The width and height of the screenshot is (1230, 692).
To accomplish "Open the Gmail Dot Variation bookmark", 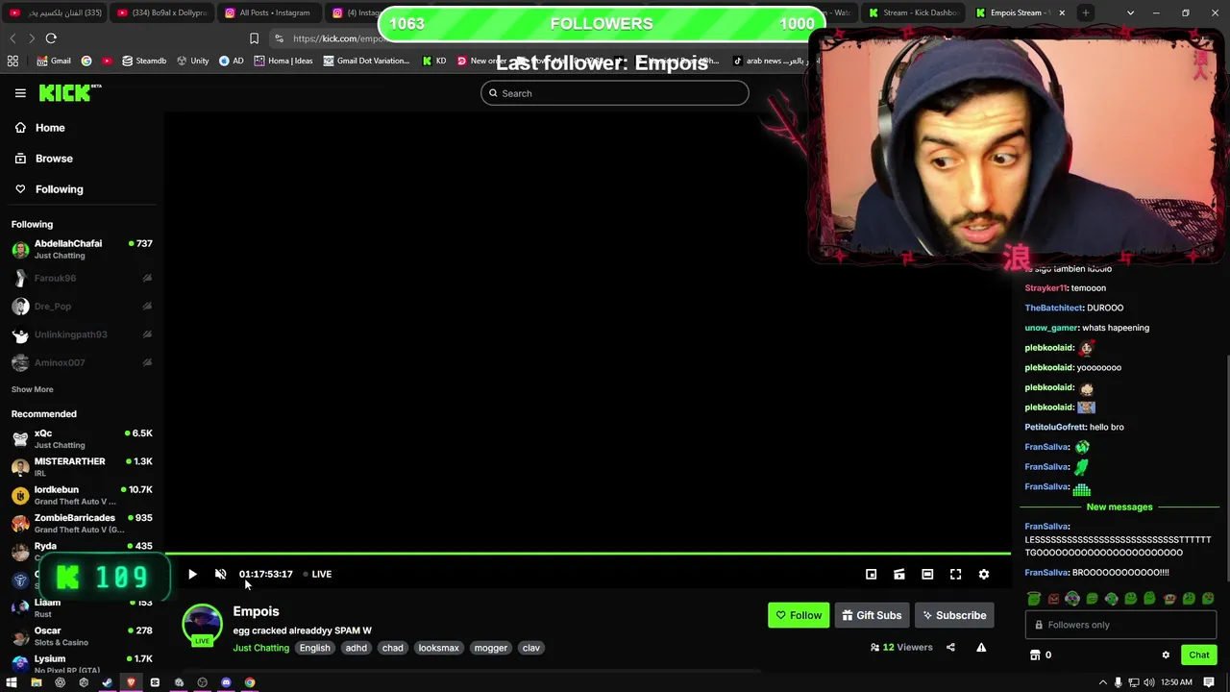I will pyautogui.click(x=366, y=61).
